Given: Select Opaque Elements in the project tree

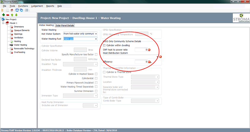Looking at the screenshot, I should click(x=22, y=30).
